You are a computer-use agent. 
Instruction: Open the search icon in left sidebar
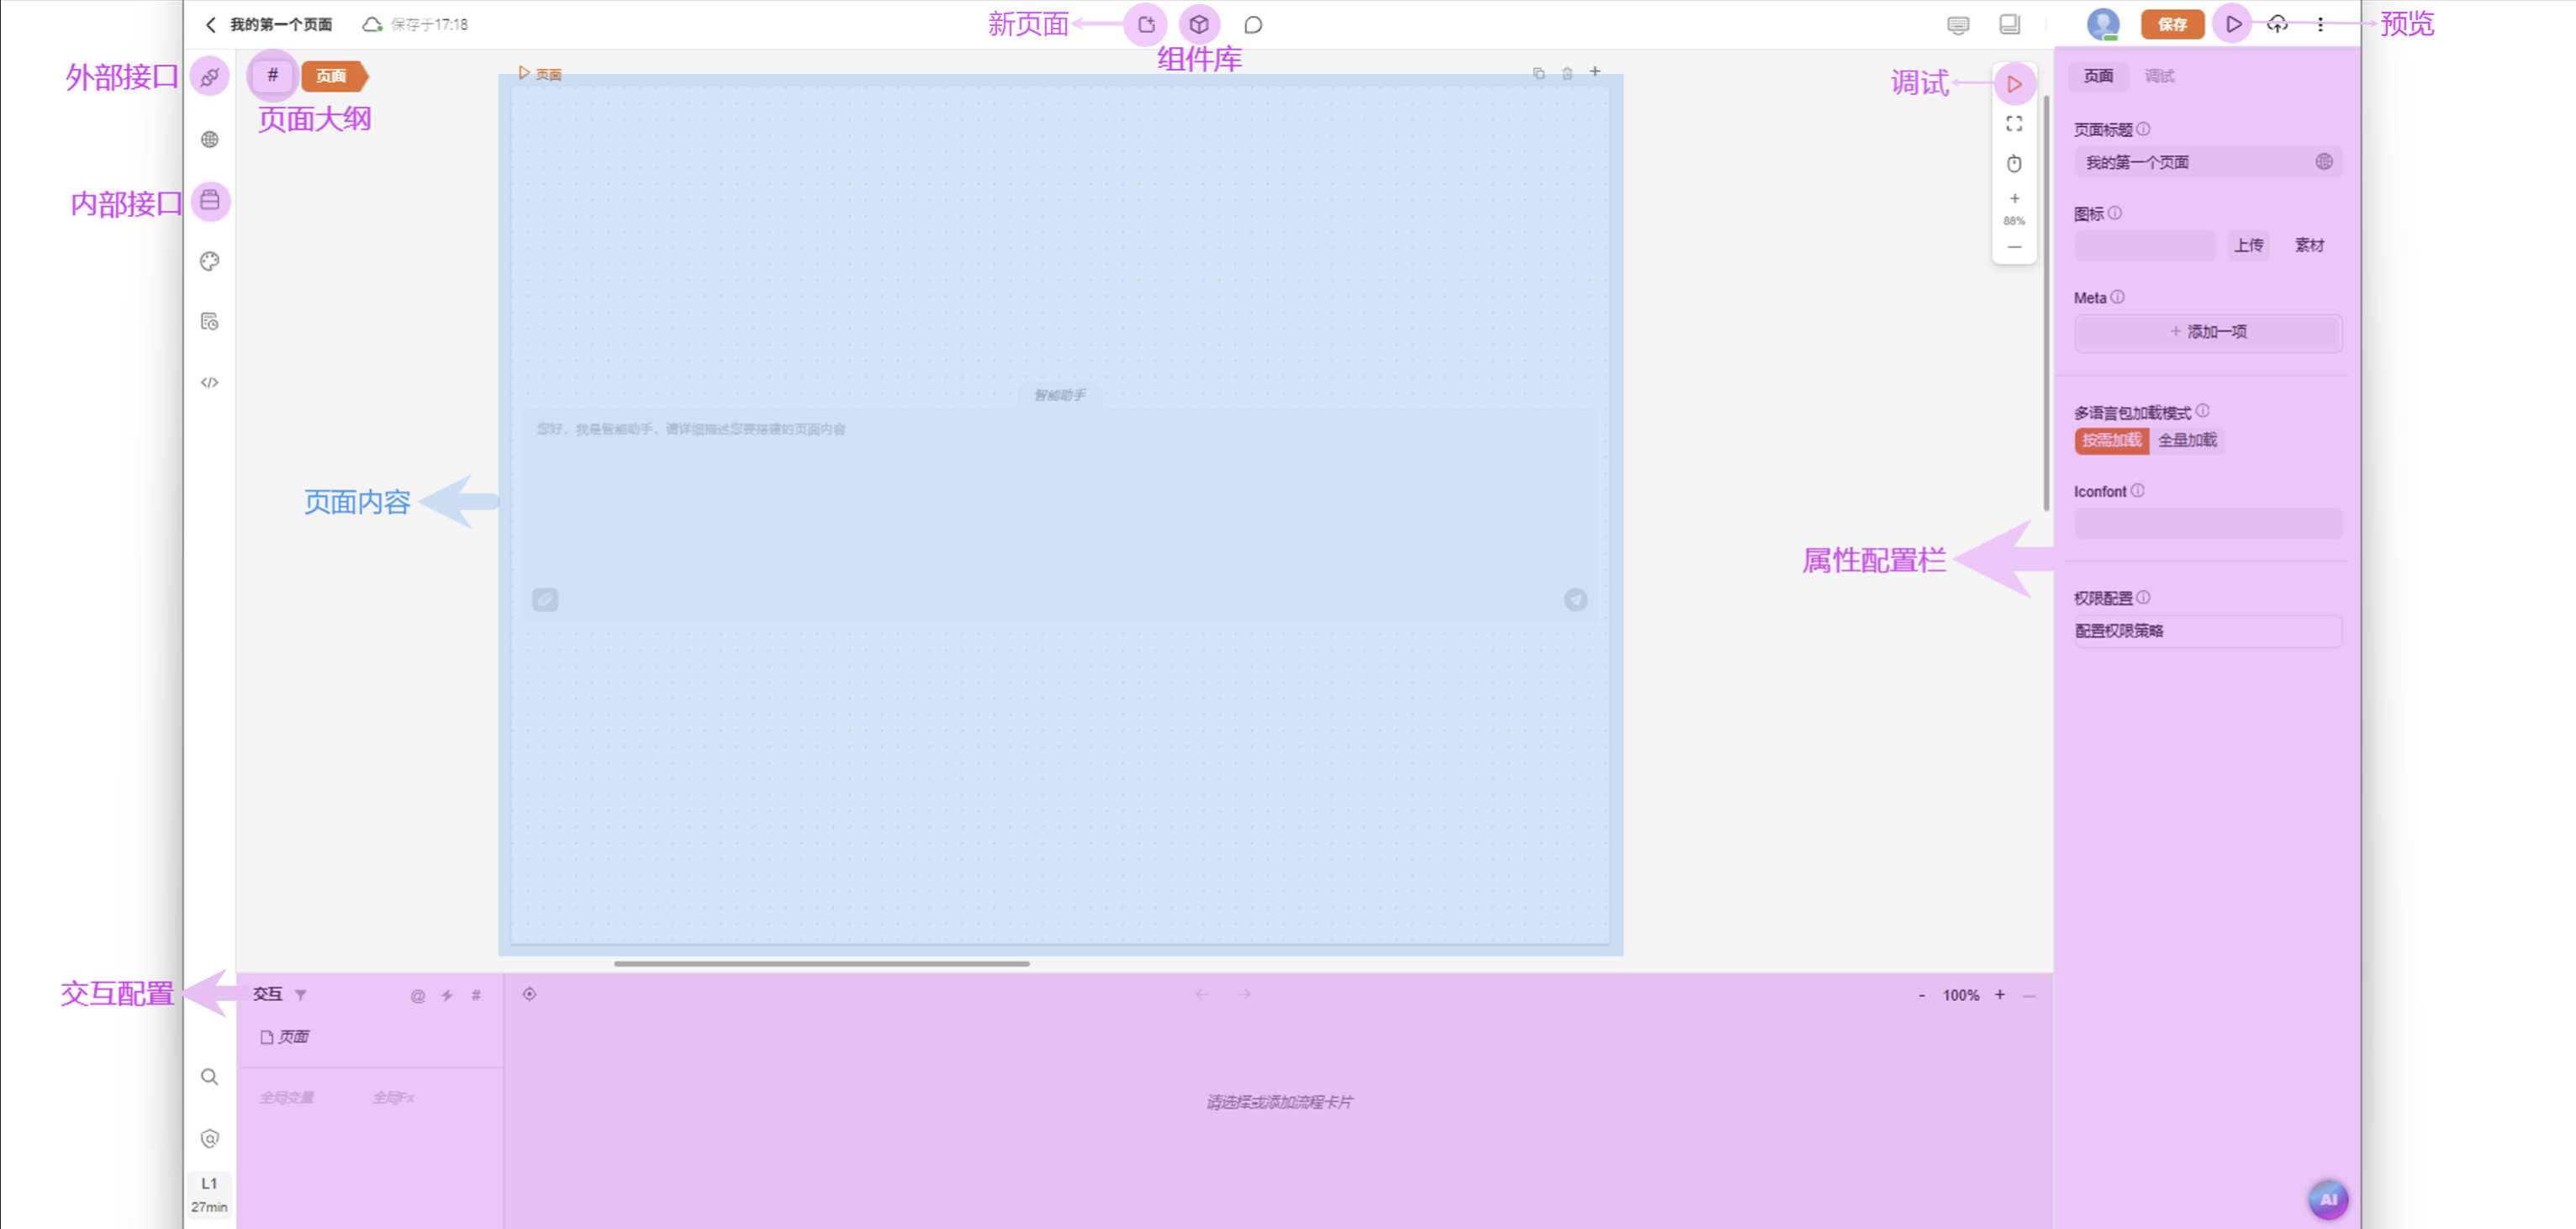click(210, 1077)
